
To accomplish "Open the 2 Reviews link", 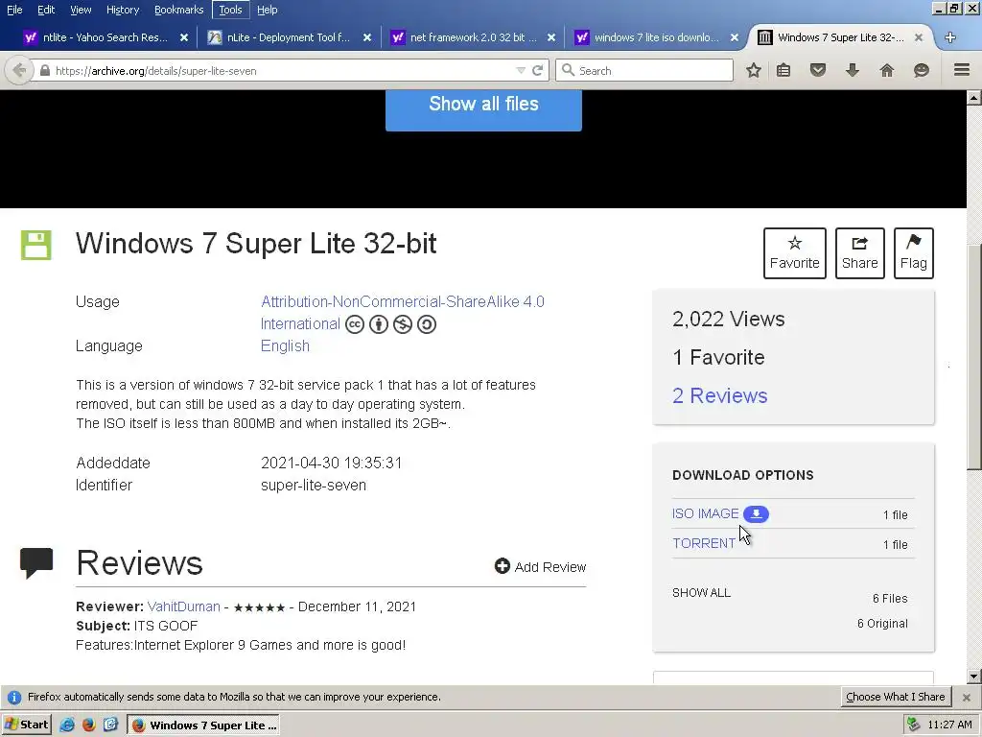I will click(x=719, y=396).
